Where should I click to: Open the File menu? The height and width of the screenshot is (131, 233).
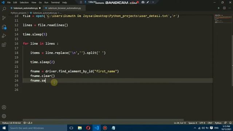click(x=9, y=3)
